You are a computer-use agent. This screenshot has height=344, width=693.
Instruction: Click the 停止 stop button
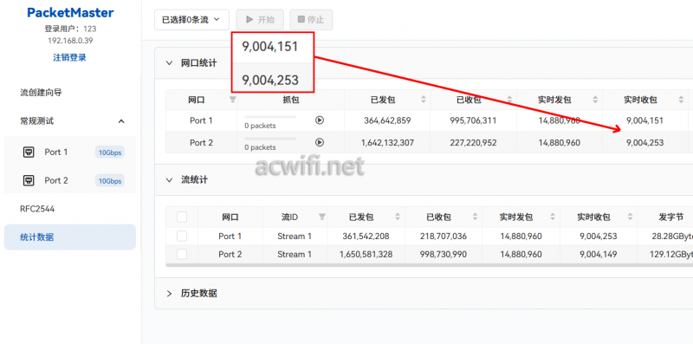pos(311,20)
